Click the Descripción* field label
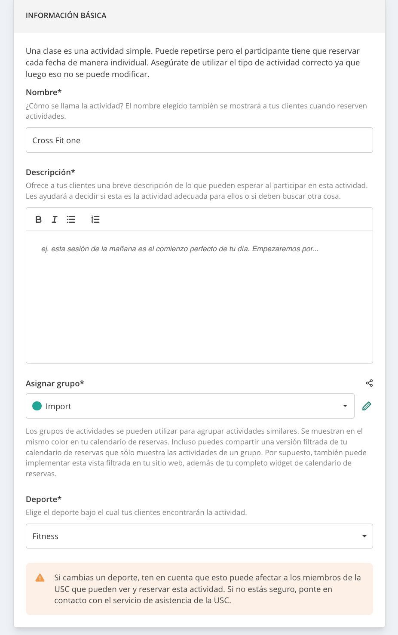Screen dimensions: 398x635 pyautogui.click(x=51, y=172)
